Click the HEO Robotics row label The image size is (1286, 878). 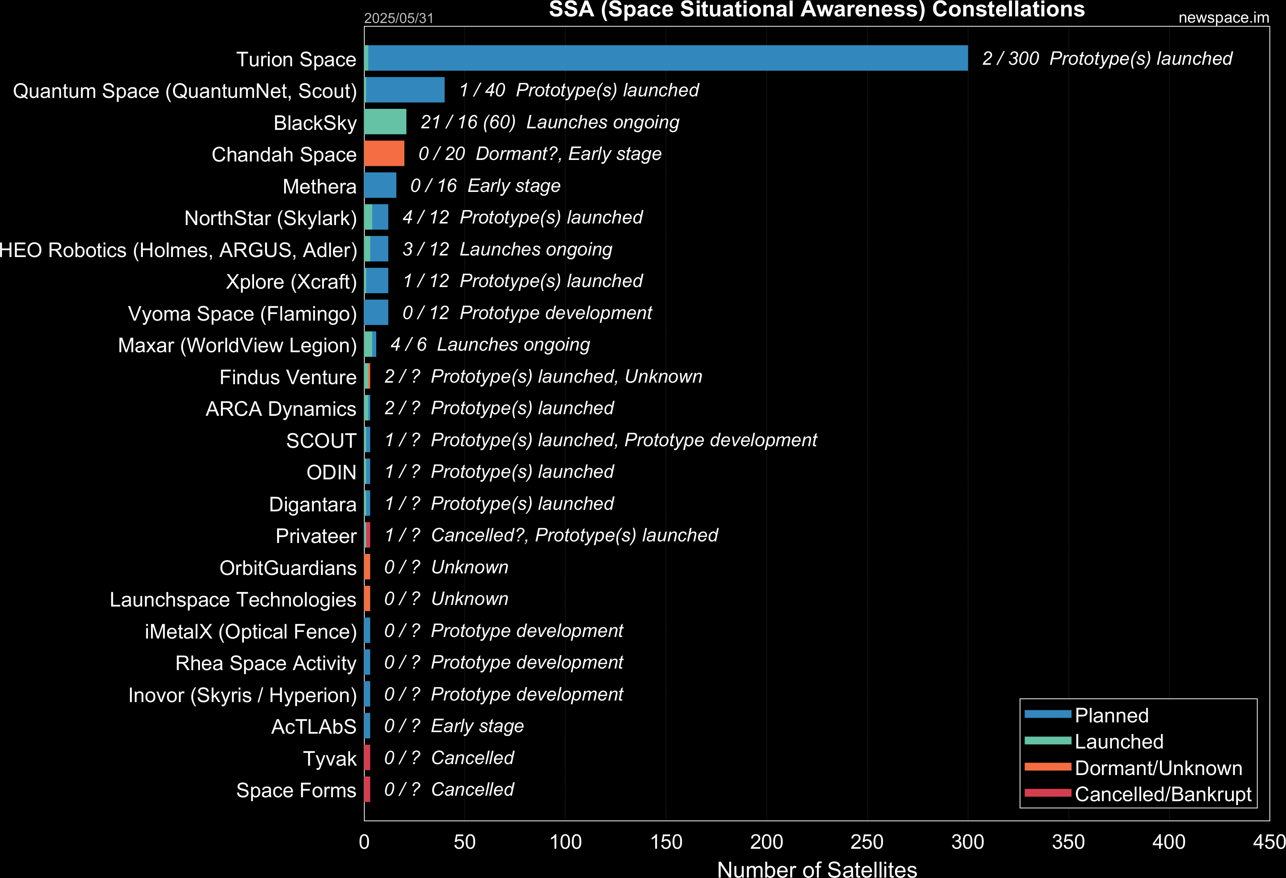coord(178,250)
